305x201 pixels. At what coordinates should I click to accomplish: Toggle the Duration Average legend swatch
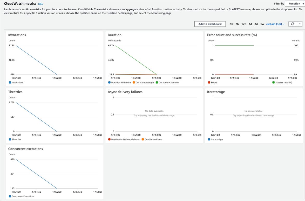[x=134, y=83]
